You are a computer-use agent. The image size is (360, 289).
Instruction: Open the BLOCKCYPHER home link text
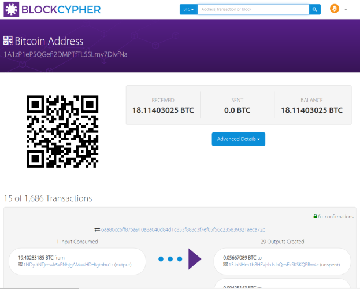click(61, 10)
